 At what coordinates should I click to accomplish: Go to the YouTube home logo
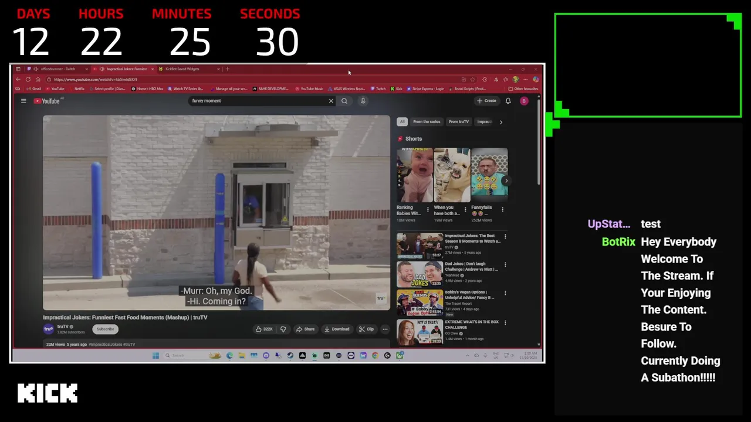[47, 101]
